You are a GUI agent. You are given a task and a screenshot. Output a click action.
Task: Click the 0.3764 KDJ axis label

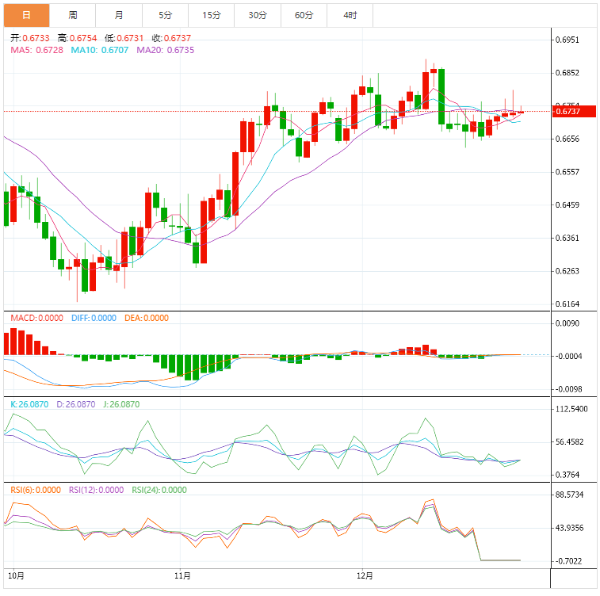pyautogui.click(x=567, y=475)
